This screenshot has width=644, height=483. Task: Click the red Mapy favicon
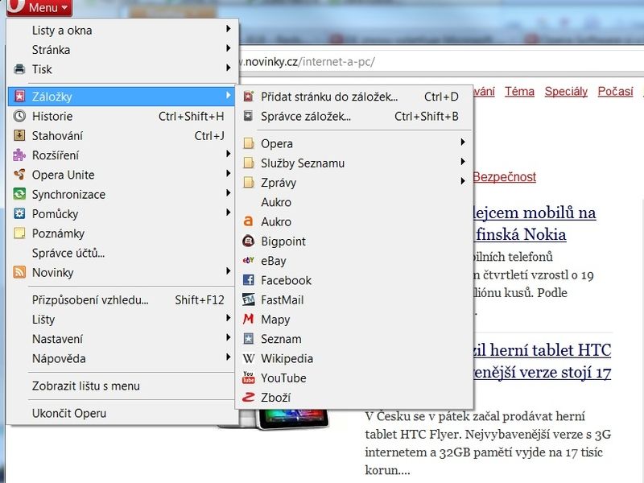(249, 319)
